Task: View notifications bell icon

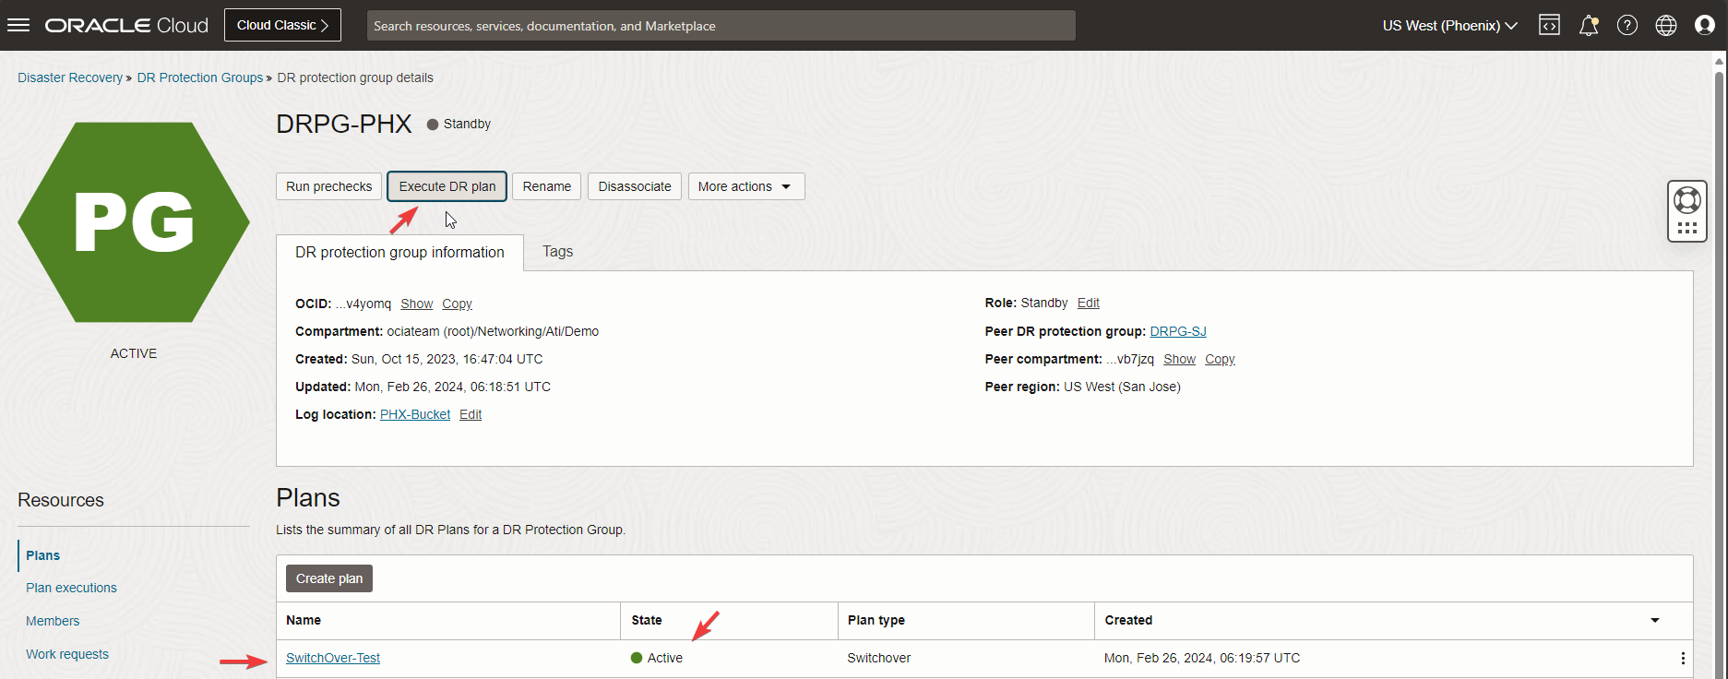Action: pyautogui.click(x=1588, y=25)
